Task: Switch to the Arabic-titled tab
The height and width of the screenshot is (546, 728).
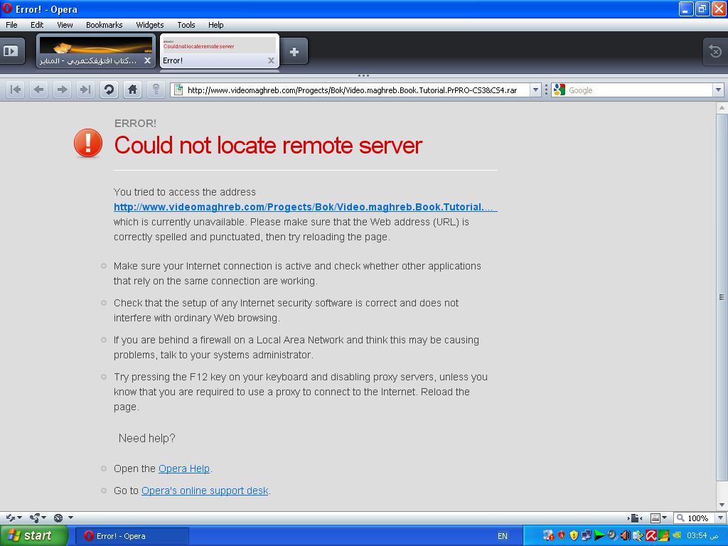Action: click(96, 51)
